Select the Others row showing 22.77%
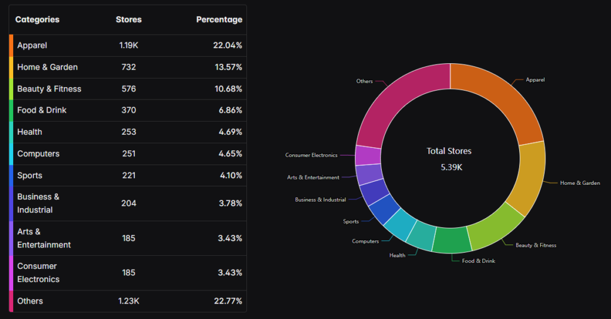 (x=128, y=301)
